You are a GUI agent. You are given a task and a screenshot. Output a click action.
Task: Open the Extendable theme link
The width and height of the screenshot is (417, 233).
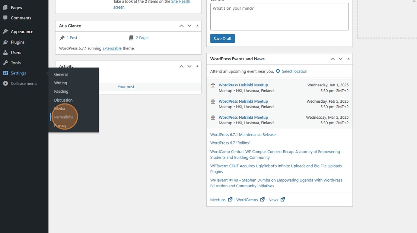(112, 48)
